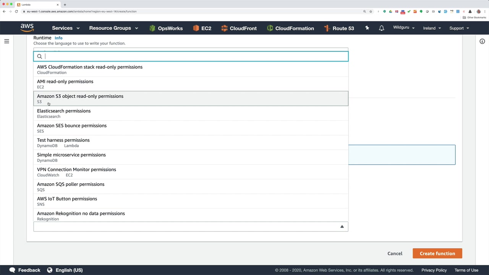The width and height of the screenshot is (489, 275).
Task: Click the AWS logo
Action: point(27,28)
